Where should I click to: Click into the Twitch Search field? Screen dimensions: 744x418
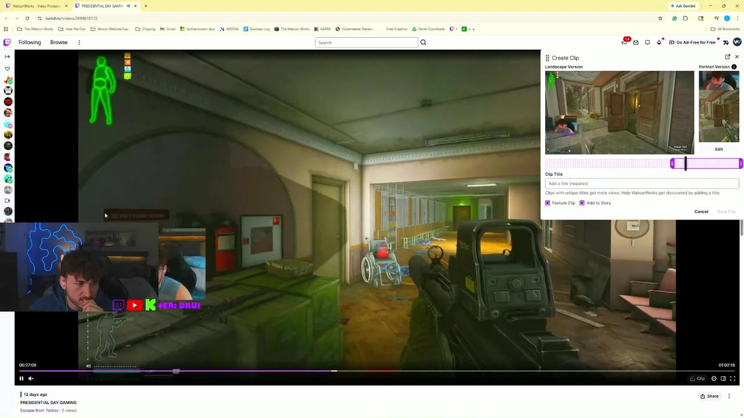pos(366,42)
